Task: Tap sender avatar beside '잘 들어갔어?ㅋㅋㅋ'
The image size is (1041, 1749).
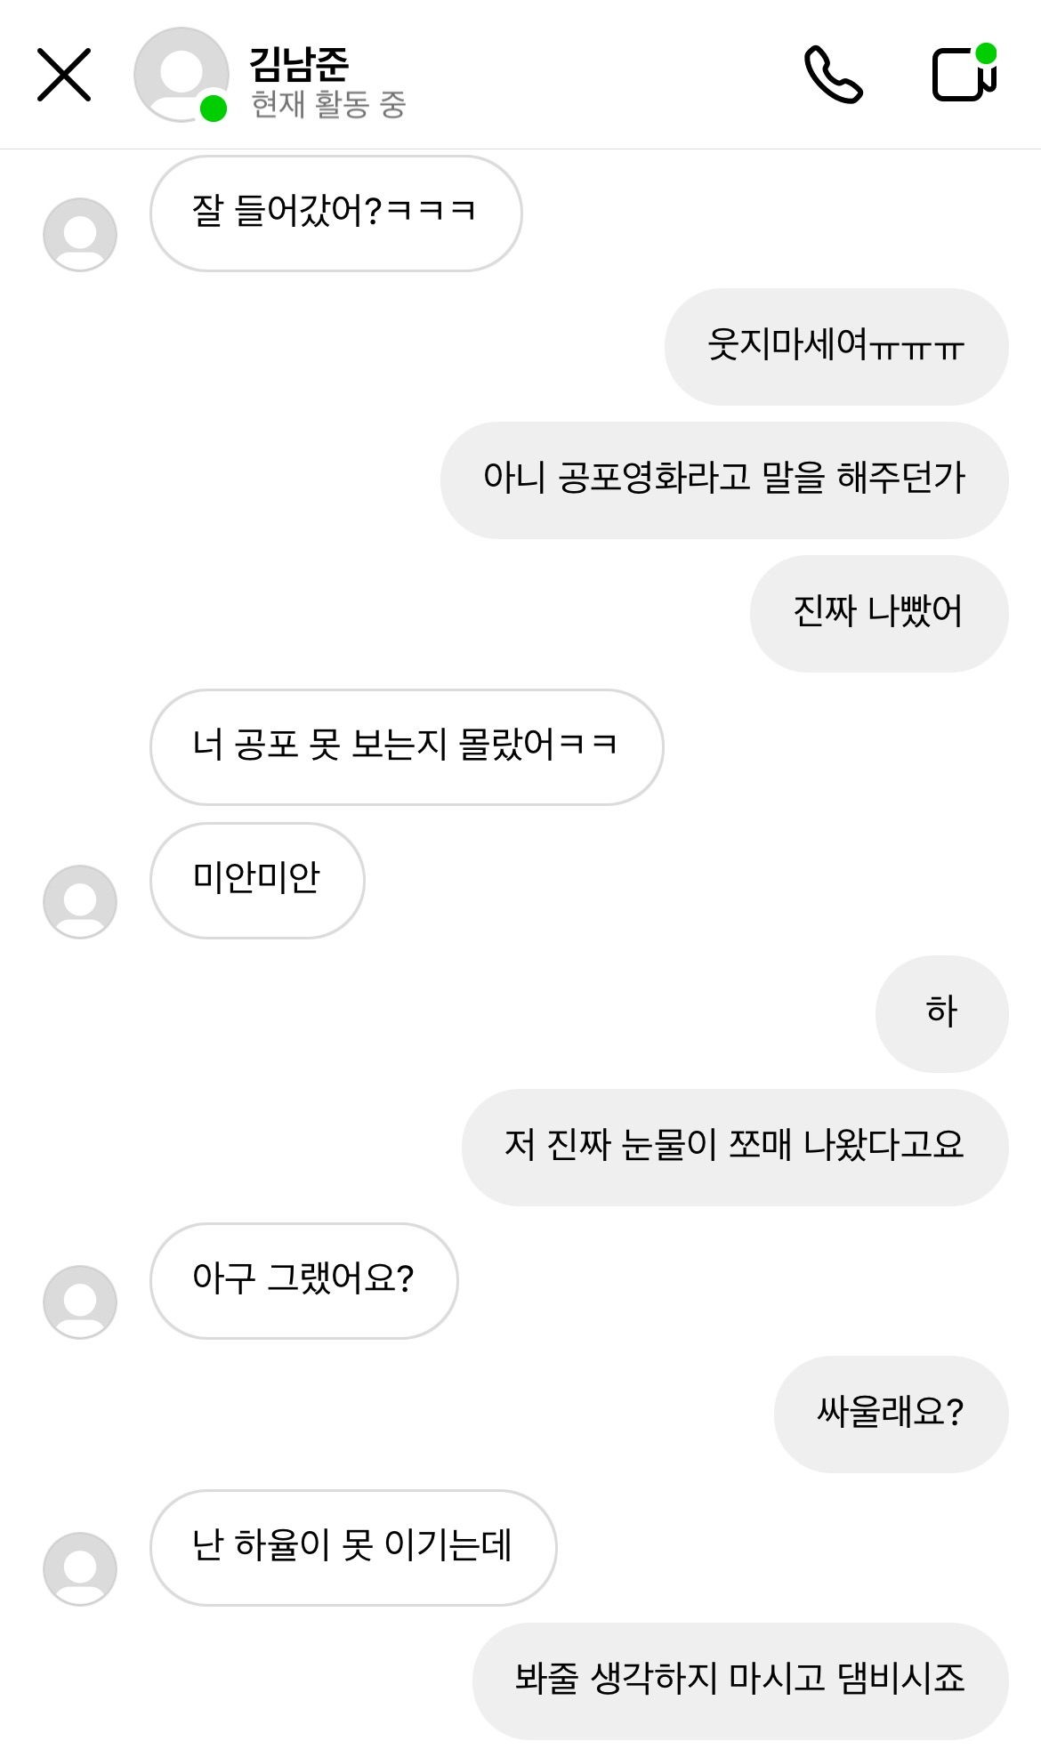Action: (80, 234)
